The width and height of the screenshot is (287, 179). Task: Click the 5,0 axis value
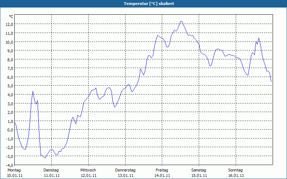[10, 86]
